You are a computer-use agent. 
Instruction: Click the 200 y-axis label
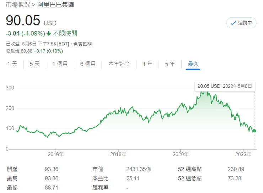click(x=10, y=108)
